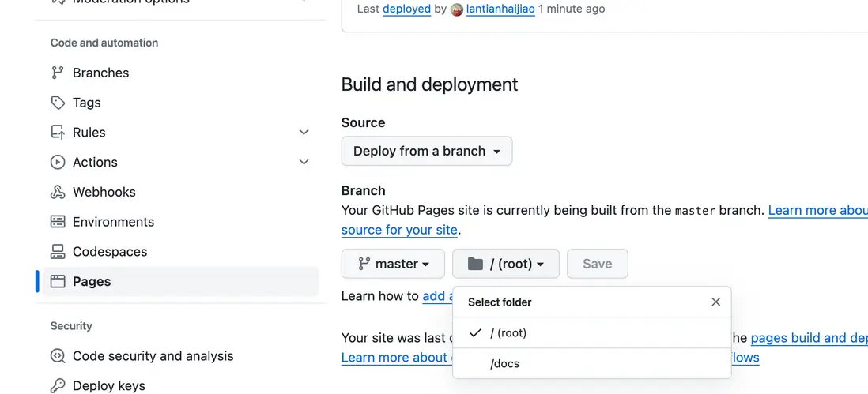Click the Actions play icon
This screenshot has width=868, height=394.
pyautogui.click(x=58, y=163)
